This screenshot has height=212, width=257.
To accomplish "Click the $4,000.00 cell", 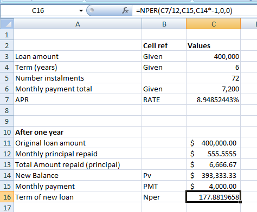I will [x=214, y=186].
